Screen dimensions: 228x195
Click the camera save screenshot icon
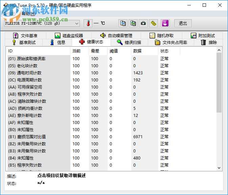coord(143,23)
